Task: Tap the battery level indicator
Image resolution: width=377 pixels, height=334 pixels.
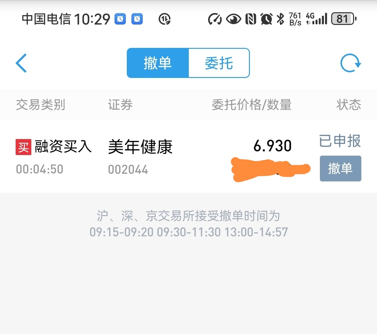Action: [344, 19]
